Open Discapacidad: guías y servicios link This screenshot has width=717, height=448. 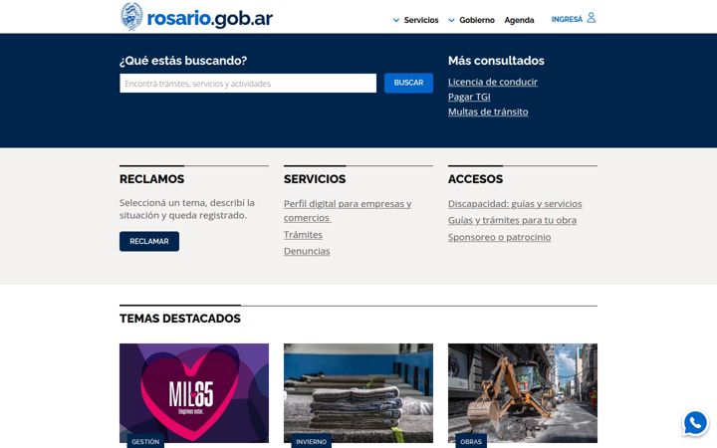pyautogui.click(x=515, y=204)
